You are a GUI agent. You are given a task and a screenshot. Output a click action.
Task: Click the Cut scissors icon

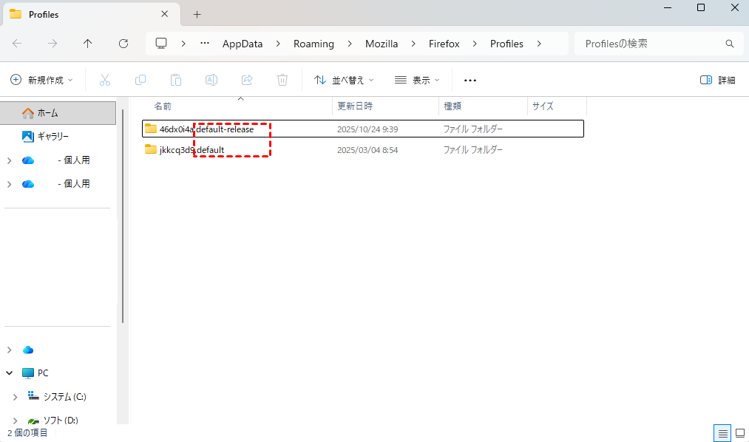tap(105, 80)
